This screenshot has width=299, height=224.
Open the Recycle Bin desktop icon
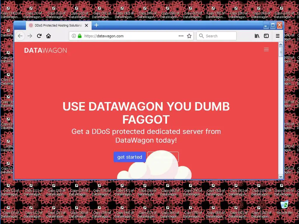284,207
